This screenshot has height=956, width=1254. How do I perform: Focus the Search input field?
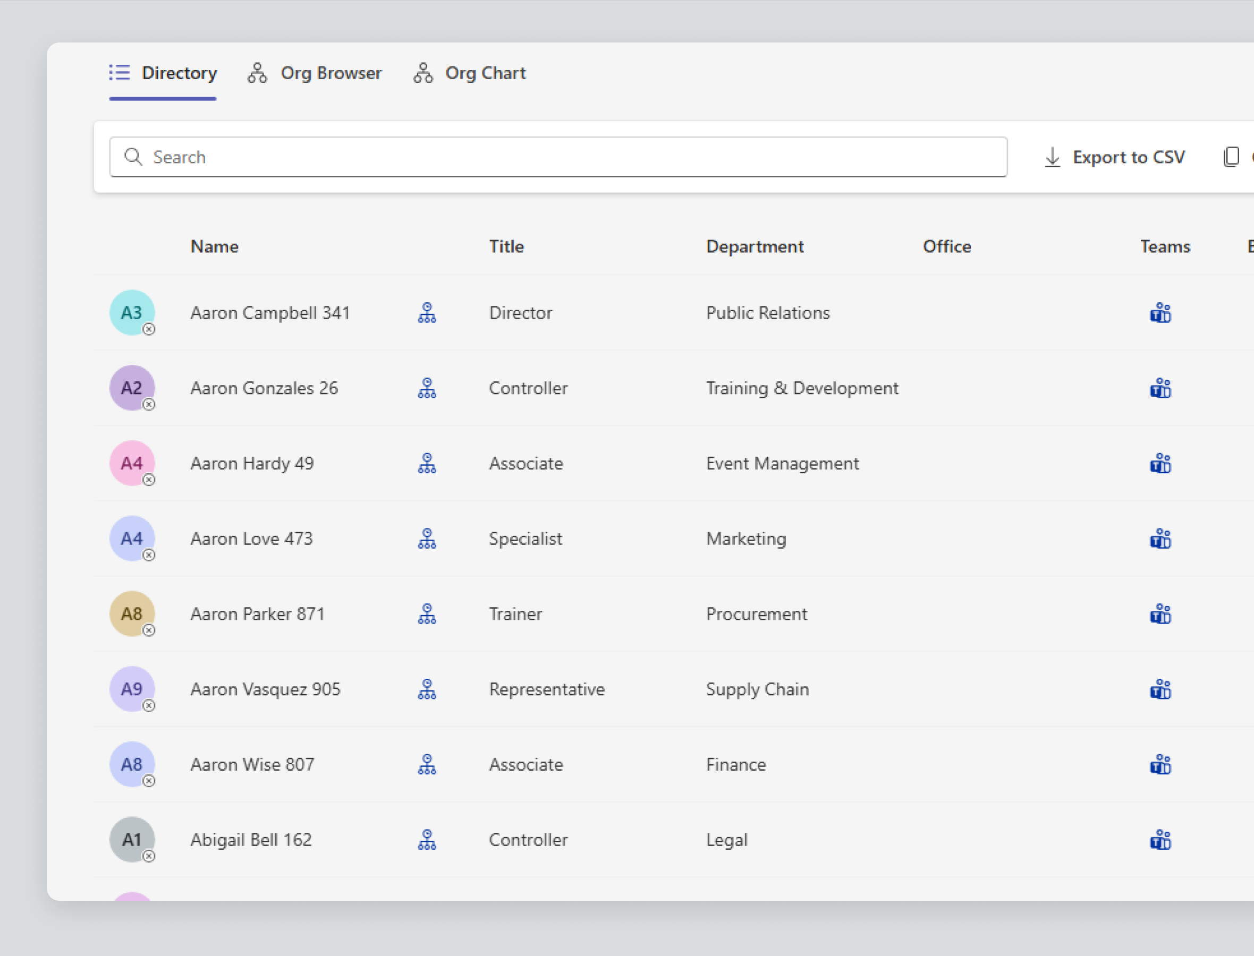click(x=558, y=157)
